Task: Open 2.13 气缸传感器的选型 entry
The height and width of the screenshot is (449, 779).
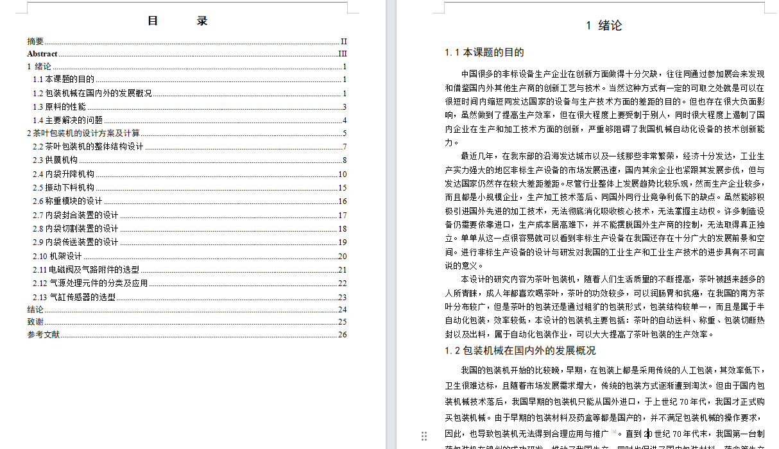Action: pyautogui.click(x=190, y=297)
